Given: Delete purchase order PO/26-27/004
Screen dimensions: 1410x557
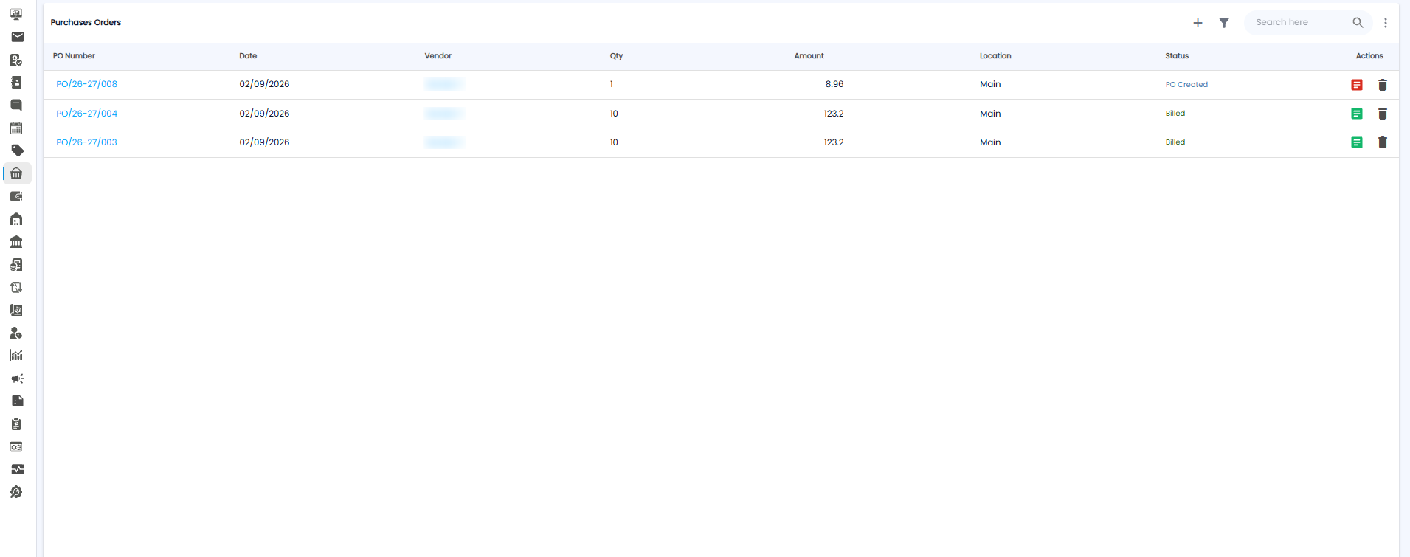Looking at the screenshot, I should click(1383, 114).
